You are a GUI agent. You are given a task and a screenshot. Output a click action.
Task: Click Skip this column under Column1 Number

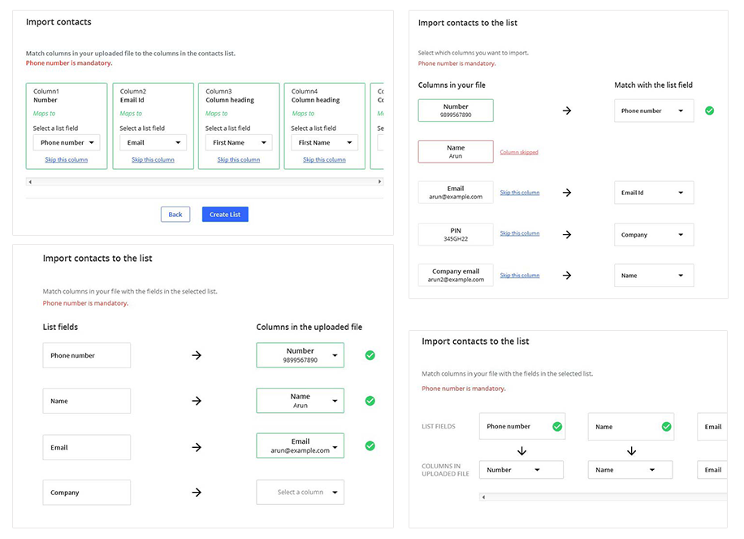pos(67,159)
